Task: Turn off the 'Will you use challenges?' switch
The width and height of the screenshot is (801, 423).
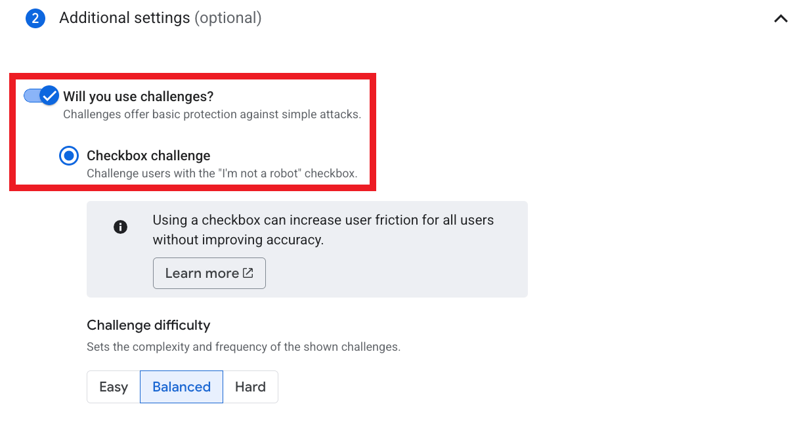Action: pyautogui.click(x=38, y=95)
